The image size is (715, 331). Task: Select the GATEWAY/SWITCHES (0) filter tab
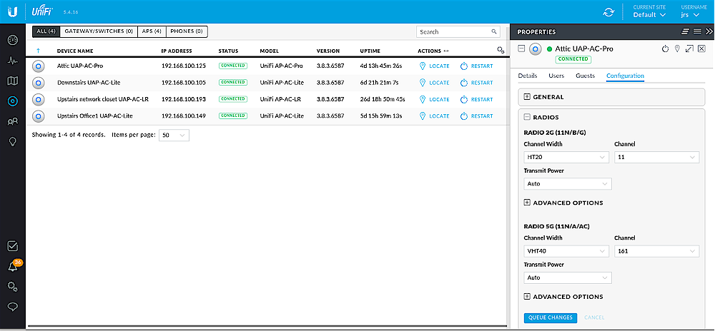pyautogui.click(x=98, y=31)
